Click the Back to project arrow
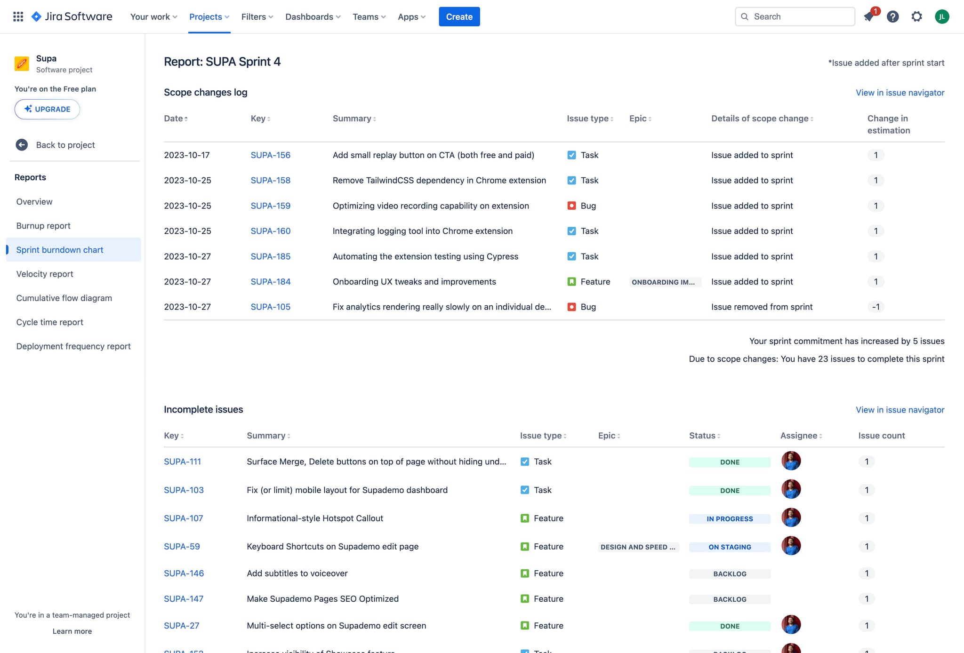The image size is (964, 653). [22, 144]
